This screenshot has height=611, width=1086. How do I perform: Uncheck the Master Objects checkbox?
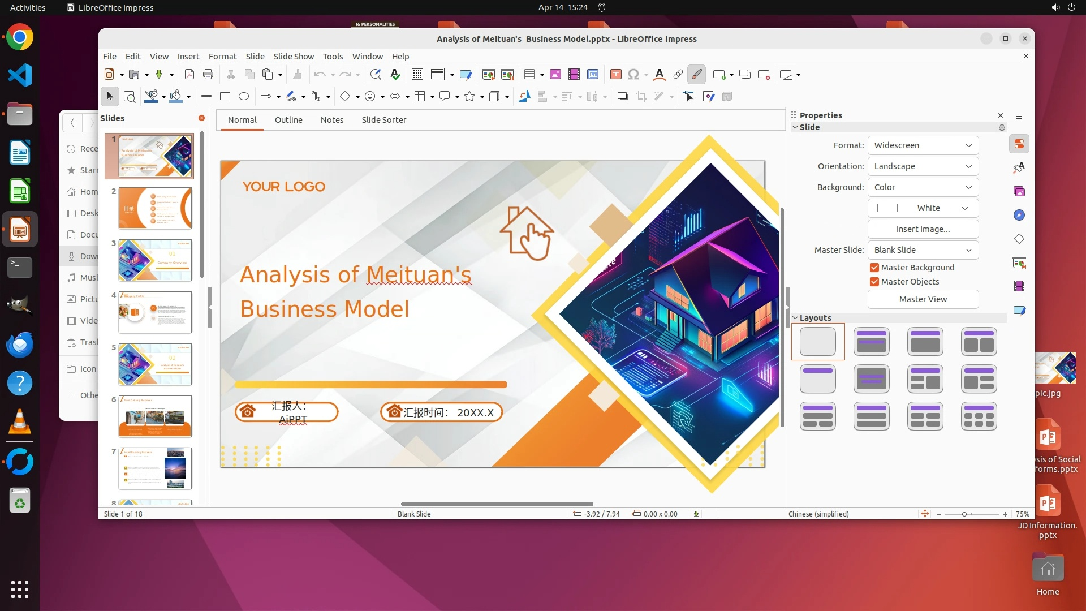pyautogui.click(x=874, y=282)
